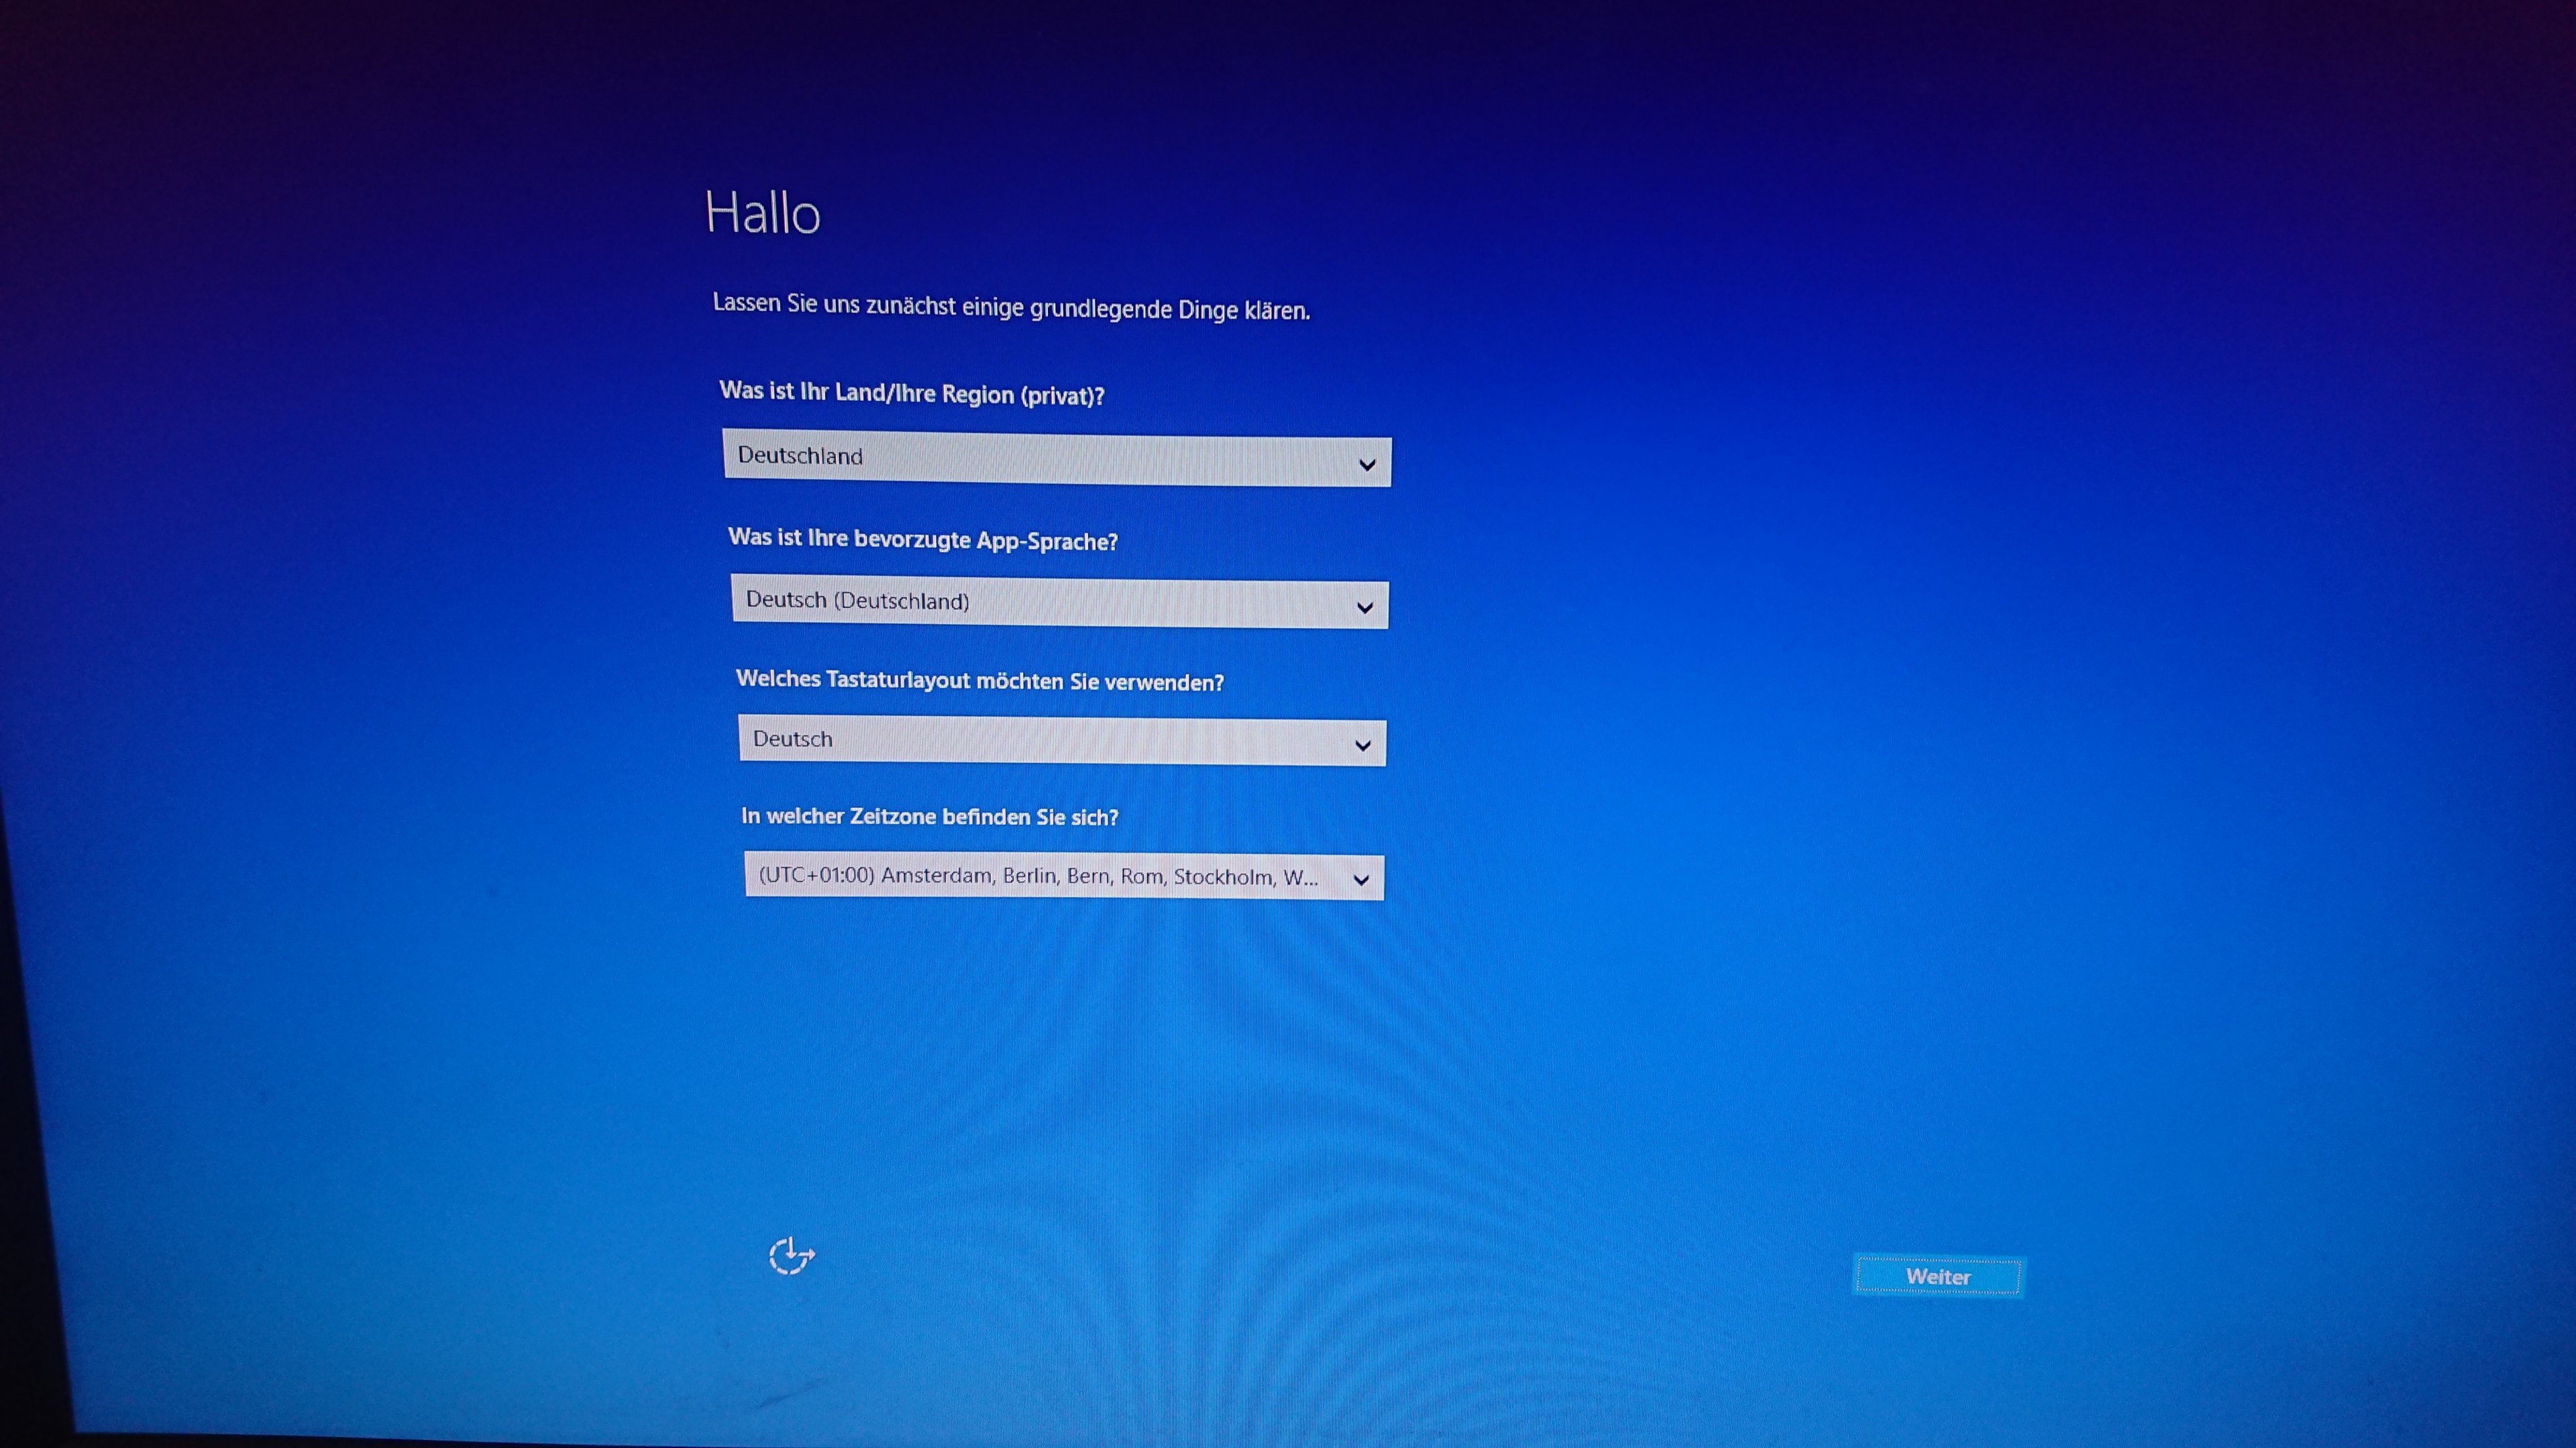2576x1448 pixels.
Task: Click the 'bevorzugte App-Sprache' question label
Action: click(x=922, y=540)
